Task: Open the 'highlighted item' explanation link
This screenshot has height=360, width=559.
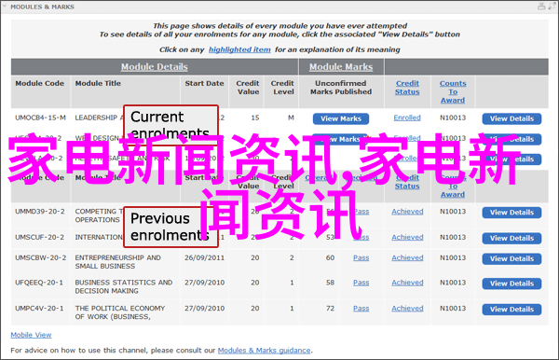Action: click(239, 49)
